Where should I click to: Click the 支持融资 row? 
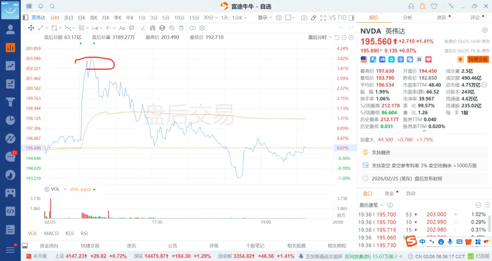(424, 153)
